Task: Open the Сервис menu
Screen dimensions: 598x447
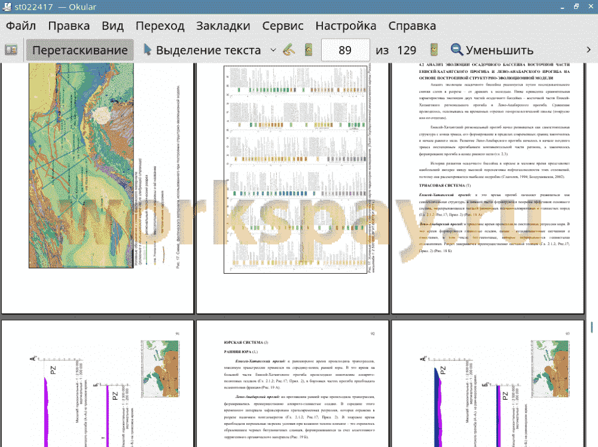Action: coord(283,26)
